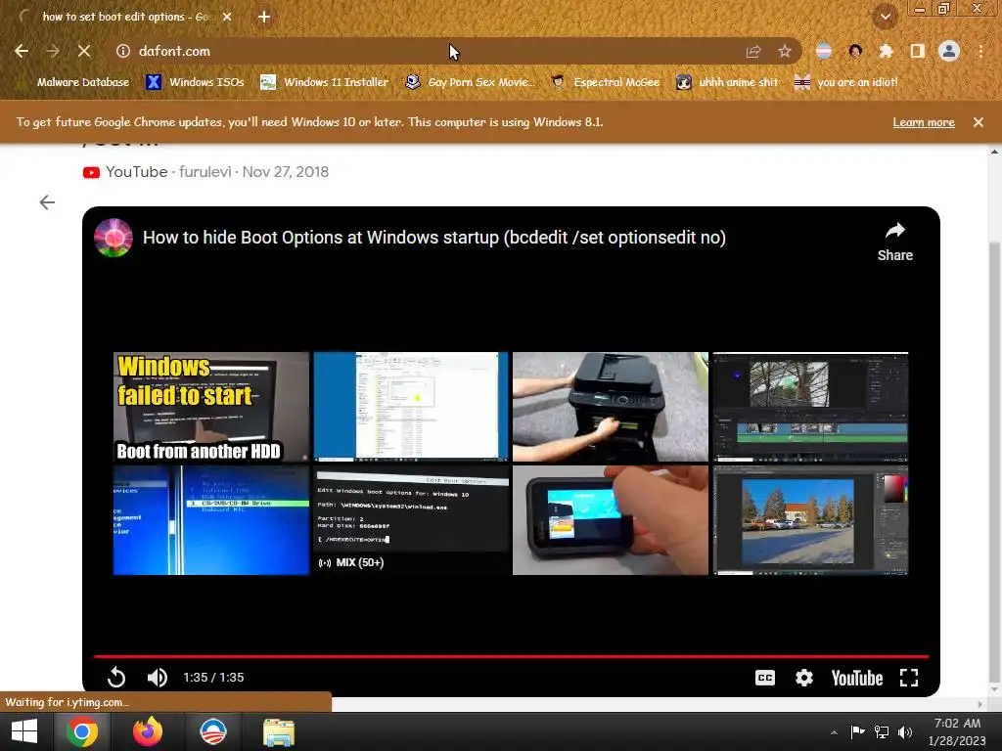Image resolution: width=1002 pixels, height=751 pixels.
Task: Show hidden tray icons arrow
Action: coord(834,732)
